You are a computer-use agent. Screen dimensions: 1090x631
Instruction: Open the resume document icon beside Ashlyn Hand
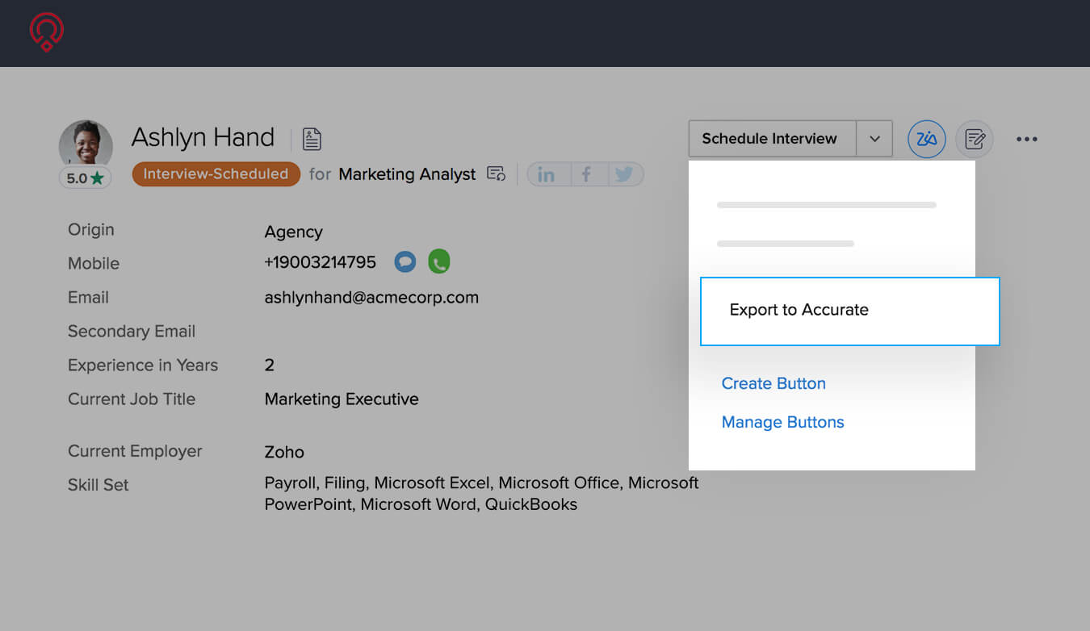click(312, 139)
